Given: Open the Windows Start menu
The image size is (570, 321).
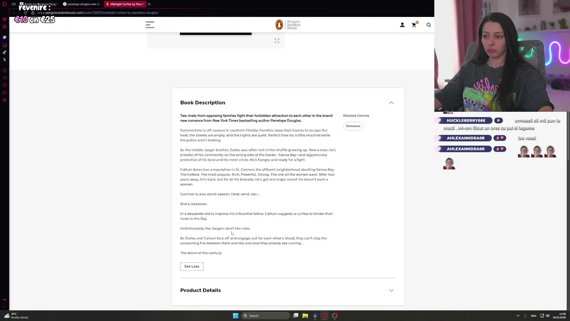Looking at the screenshot, I should click(x=236, y=316).
